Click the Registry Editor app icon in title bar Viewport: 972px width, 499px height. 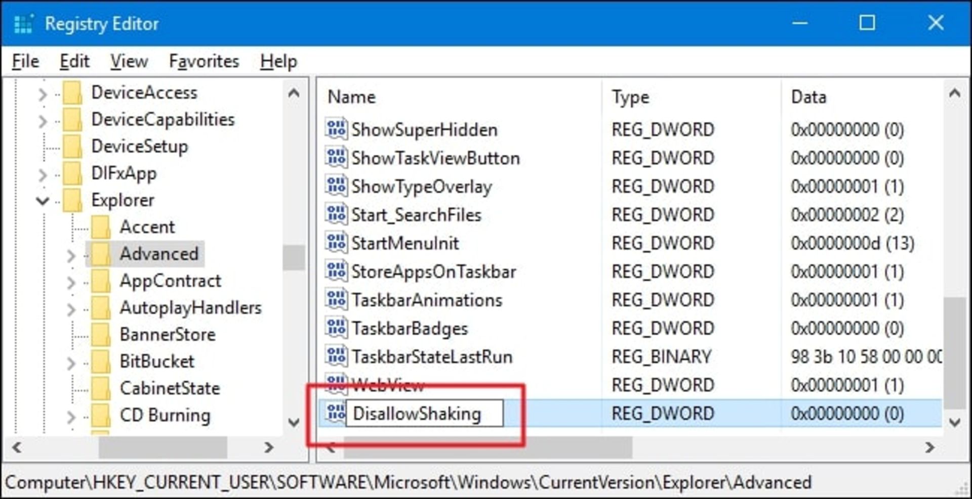pos(23,24)
